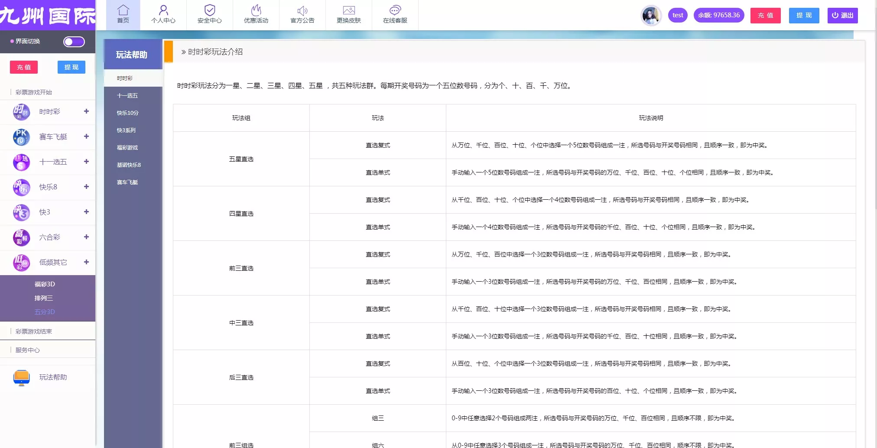This screenshot has height=448, width=877.
Task: Click the user avatar thumbnail
Action: pyautogui.click(x=651, y=15)
